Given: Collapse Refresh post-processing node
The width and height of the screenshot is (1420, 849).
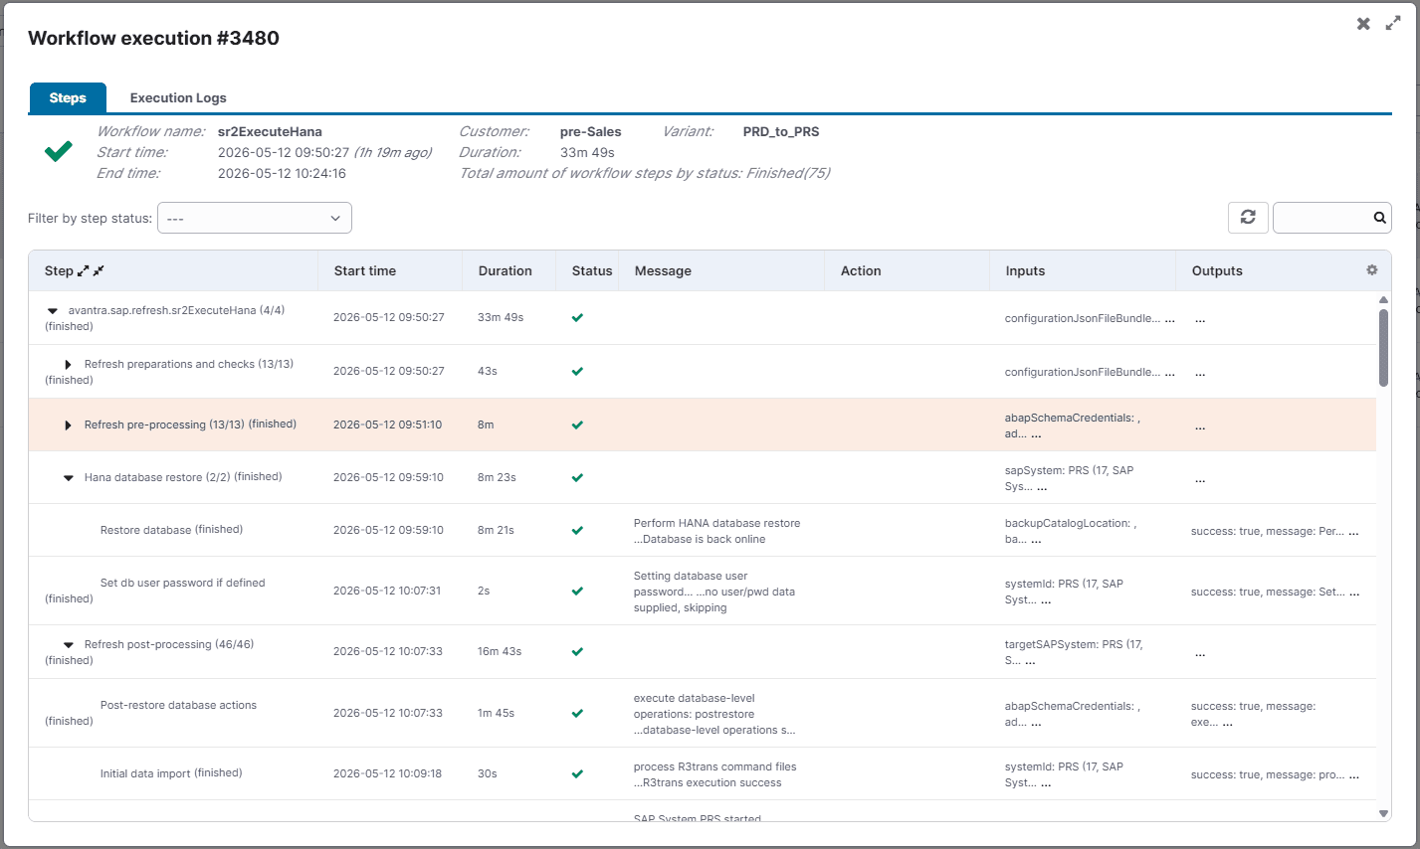Looking at the screenshot, I should click(x=69, y=645).
